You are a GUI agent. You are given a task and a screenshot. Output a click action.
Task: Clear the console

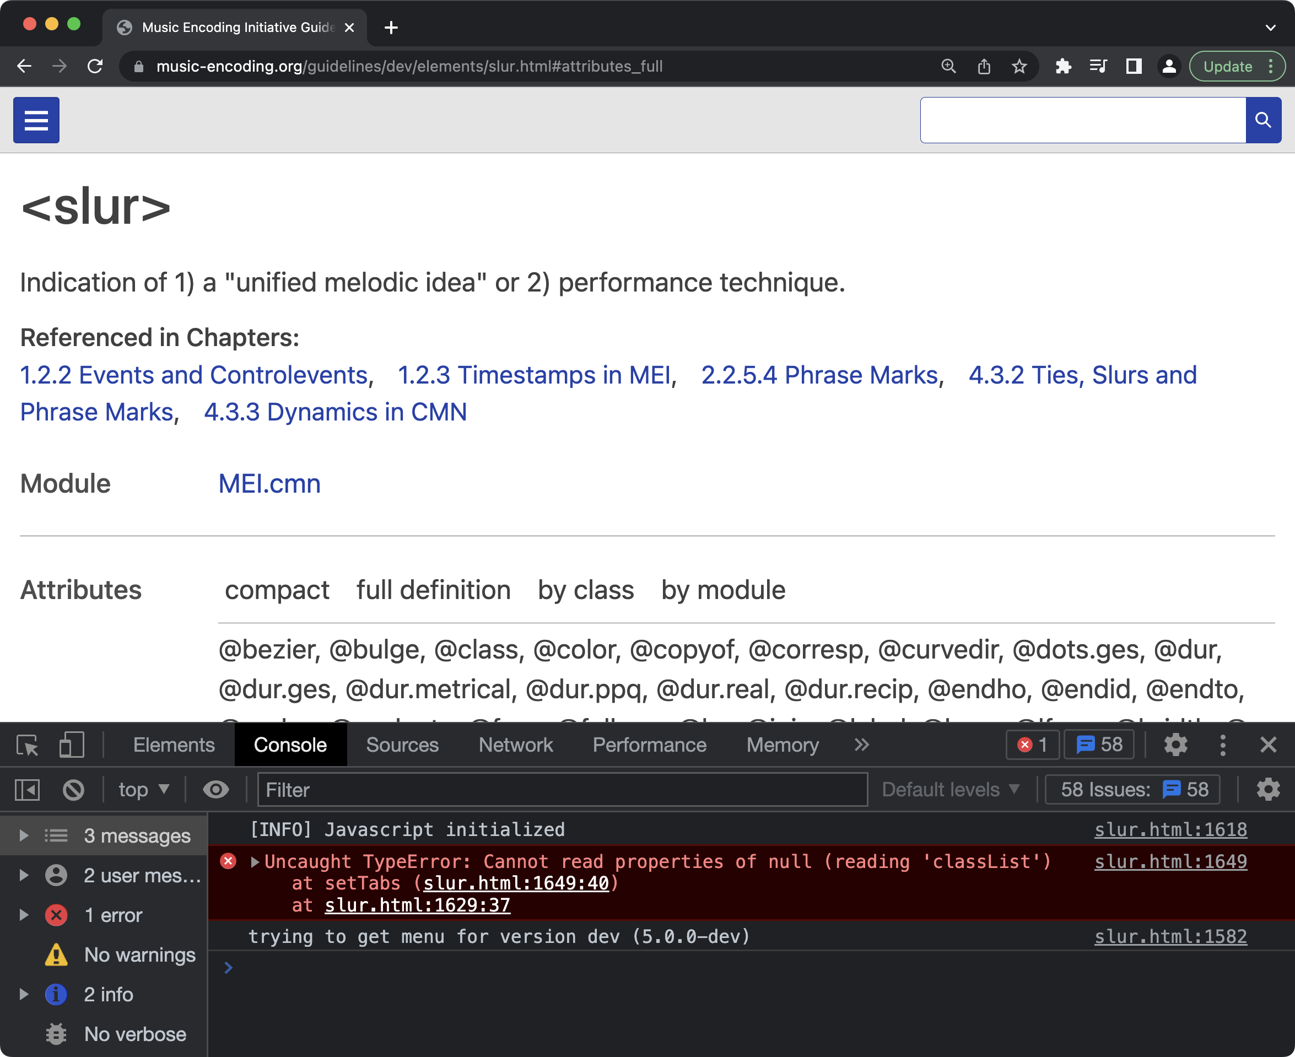tap(74, 789)
